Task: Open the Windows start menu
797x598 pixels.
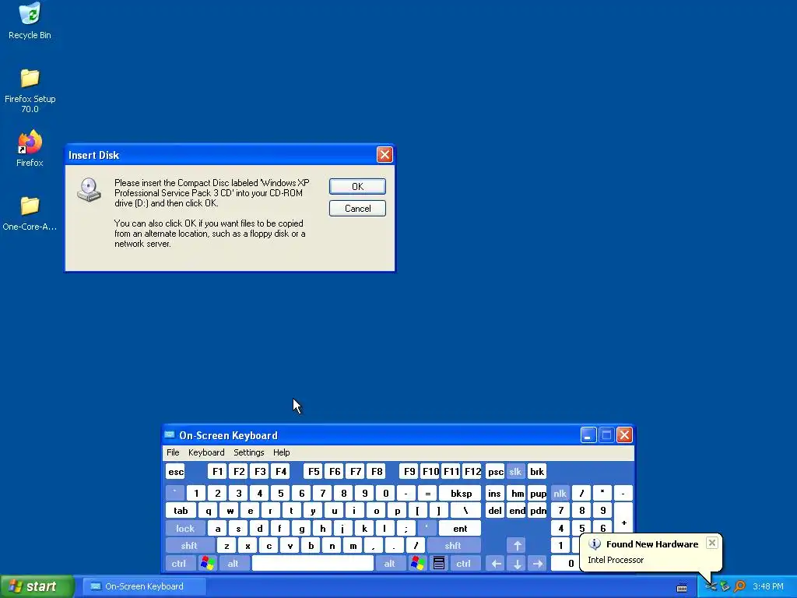Action: [37, 587]
